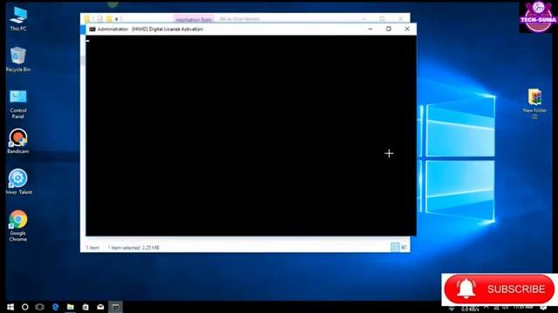Switch Explorer to details view layout

tap(395, 247)
